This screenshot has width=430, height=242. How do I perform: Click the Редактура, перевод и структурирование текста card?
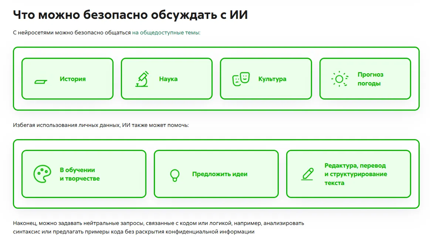pos(349,174)
